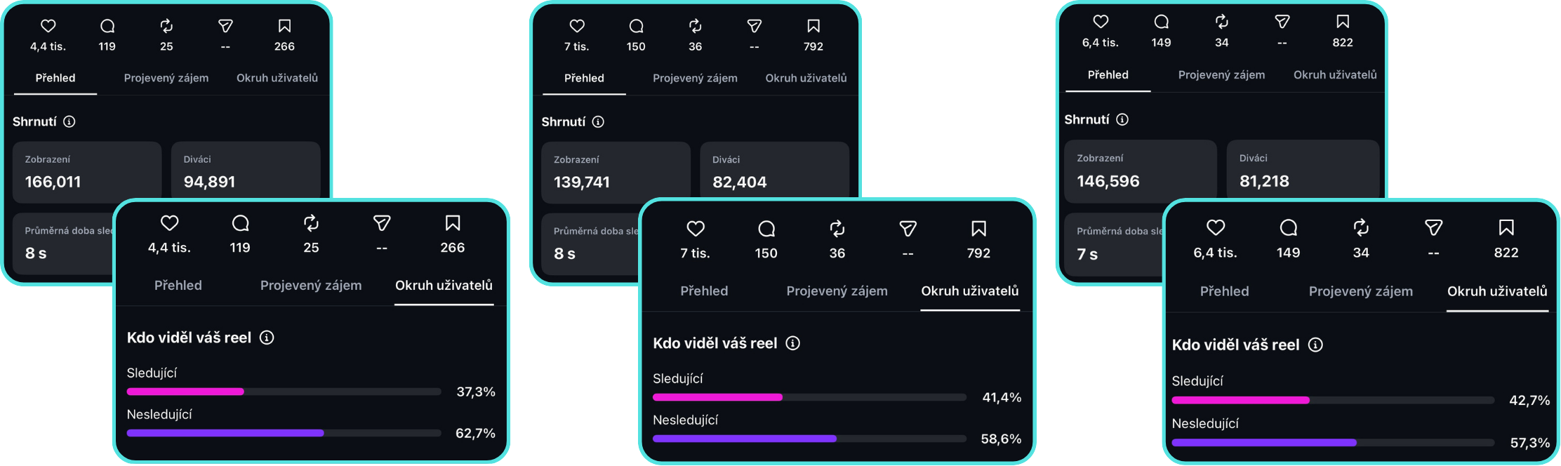
Task: Click the repost icon above 34 in the lower right card
Action: (x=1361, y=227)
